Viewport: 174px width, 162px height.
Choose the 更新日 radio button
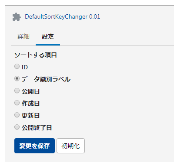[x=17, y=115]
